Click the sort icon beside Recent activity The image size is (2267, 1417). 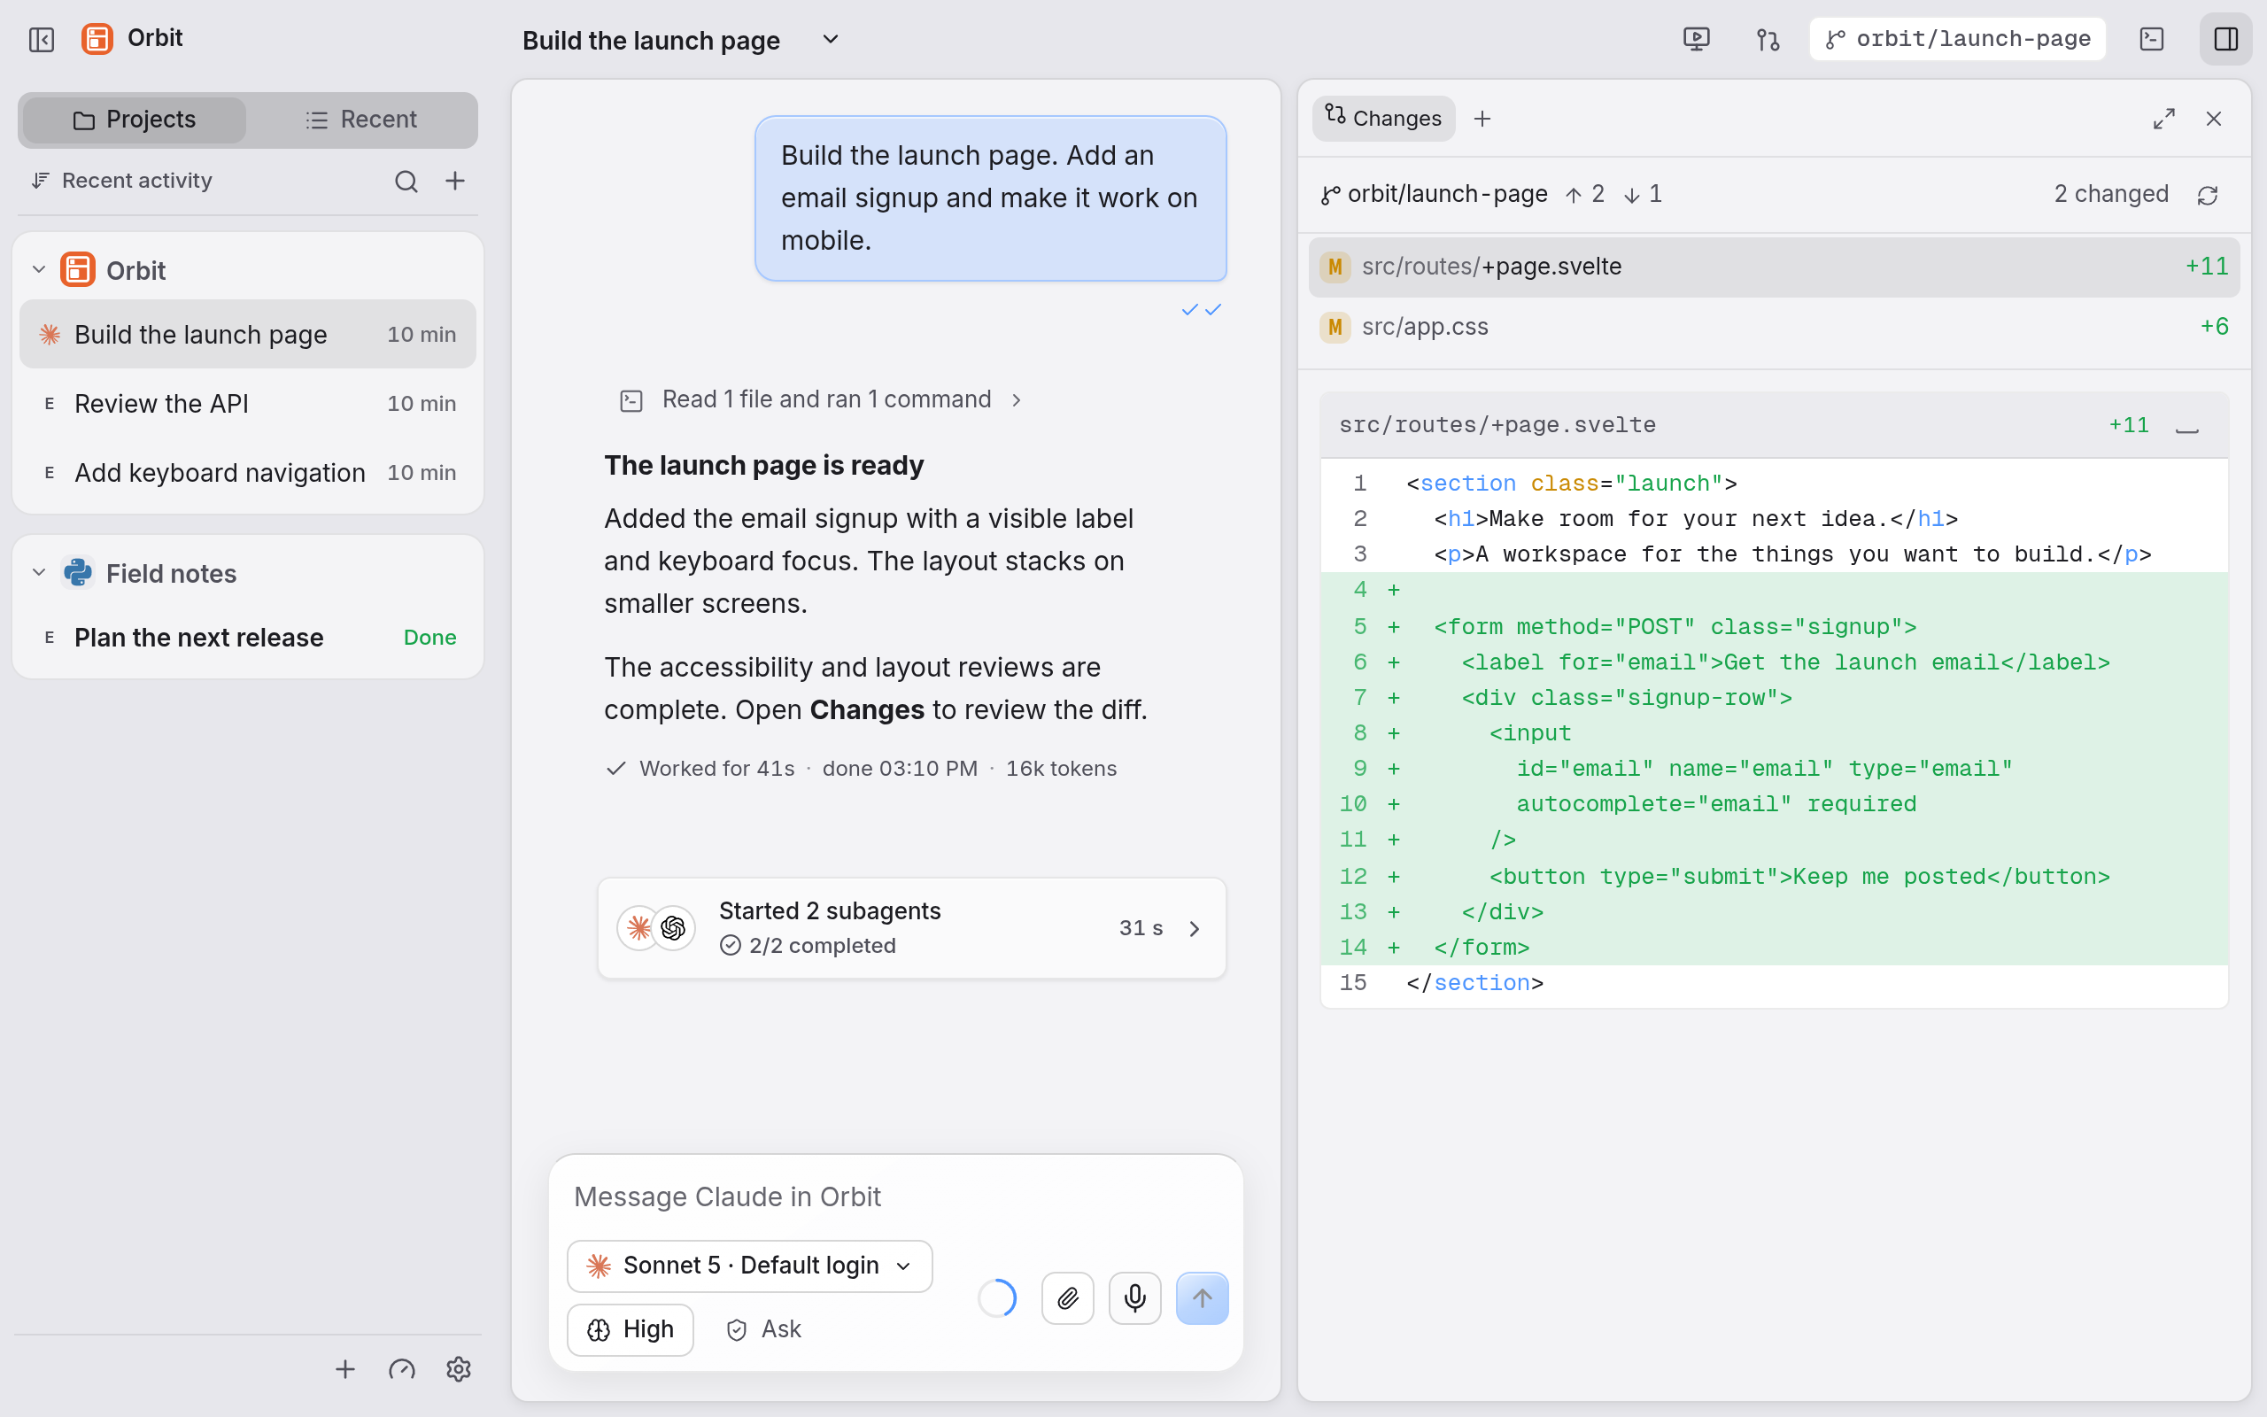(39, 180)
